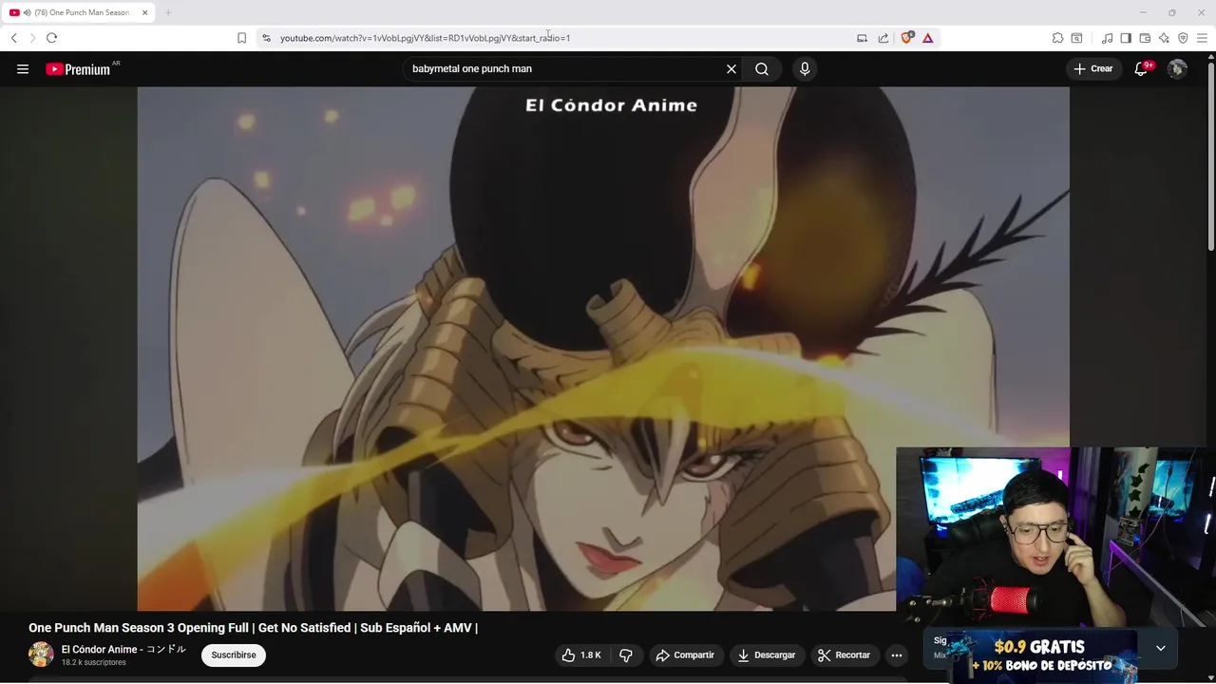The image size is (1216, 684).
Task: Click the magnifying glass search button
Action: [762, 68]
